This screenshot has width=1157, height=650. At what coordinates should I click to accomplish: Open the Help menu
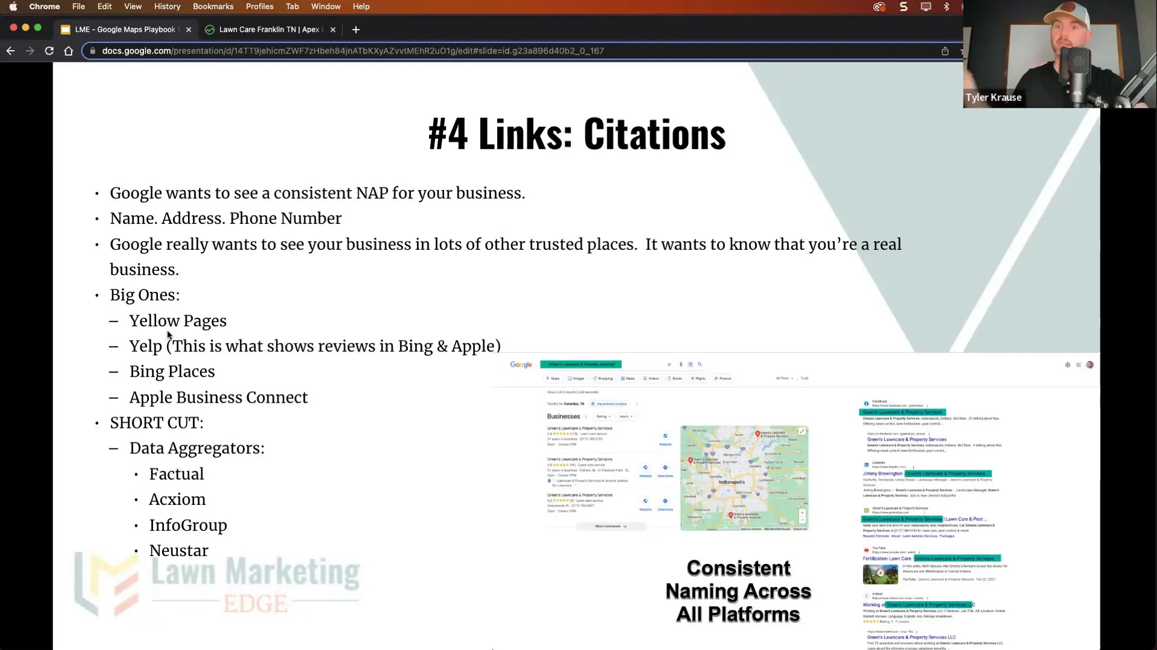(361, 7)
